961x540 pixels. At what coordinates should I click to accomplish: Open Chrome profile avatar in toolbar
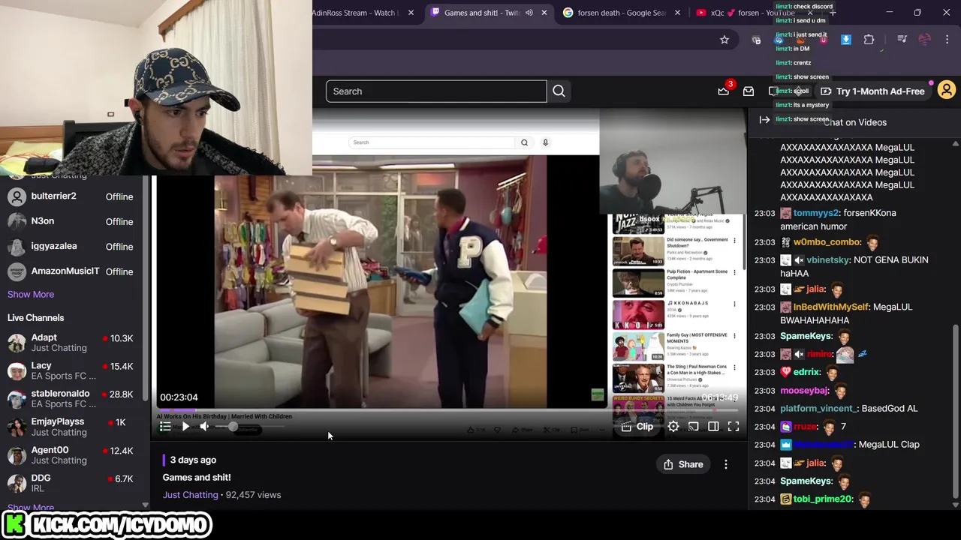click(x=925, y=40)
